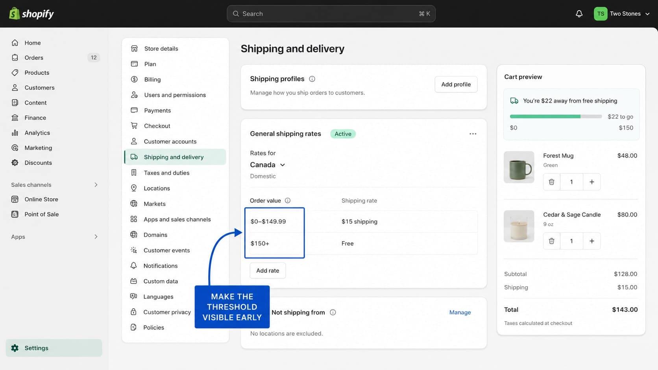Viewport: 658px width, 370px height.
Task: Click the Home house icon
Action: 15,42
